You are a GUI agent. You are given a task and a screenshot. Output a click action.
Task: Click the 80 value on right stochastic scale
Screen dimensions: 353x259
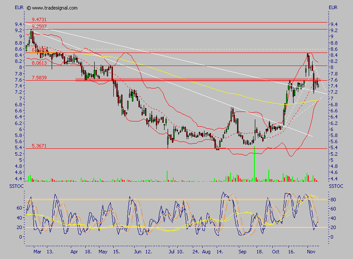click(x=333, y=200)
